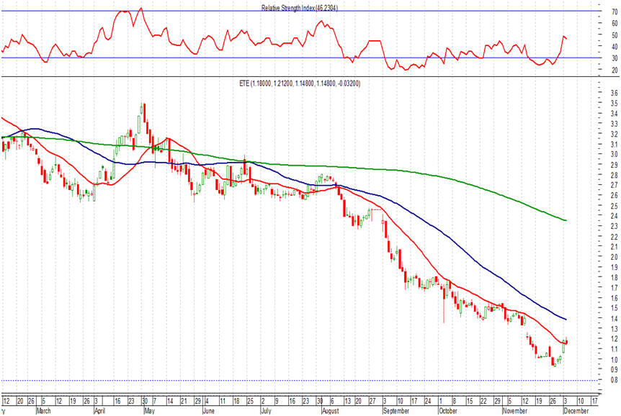Click the July month label
Image resolution: width=621 pixels, height=416 pixels.
pos(266,411)
